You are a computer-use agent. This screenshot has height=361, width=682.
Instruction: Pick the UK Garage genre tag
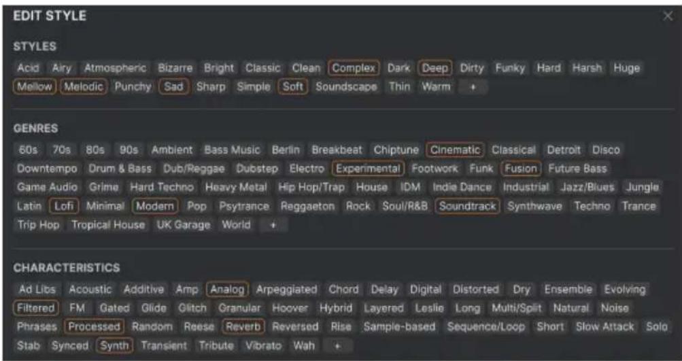(183, 225)
